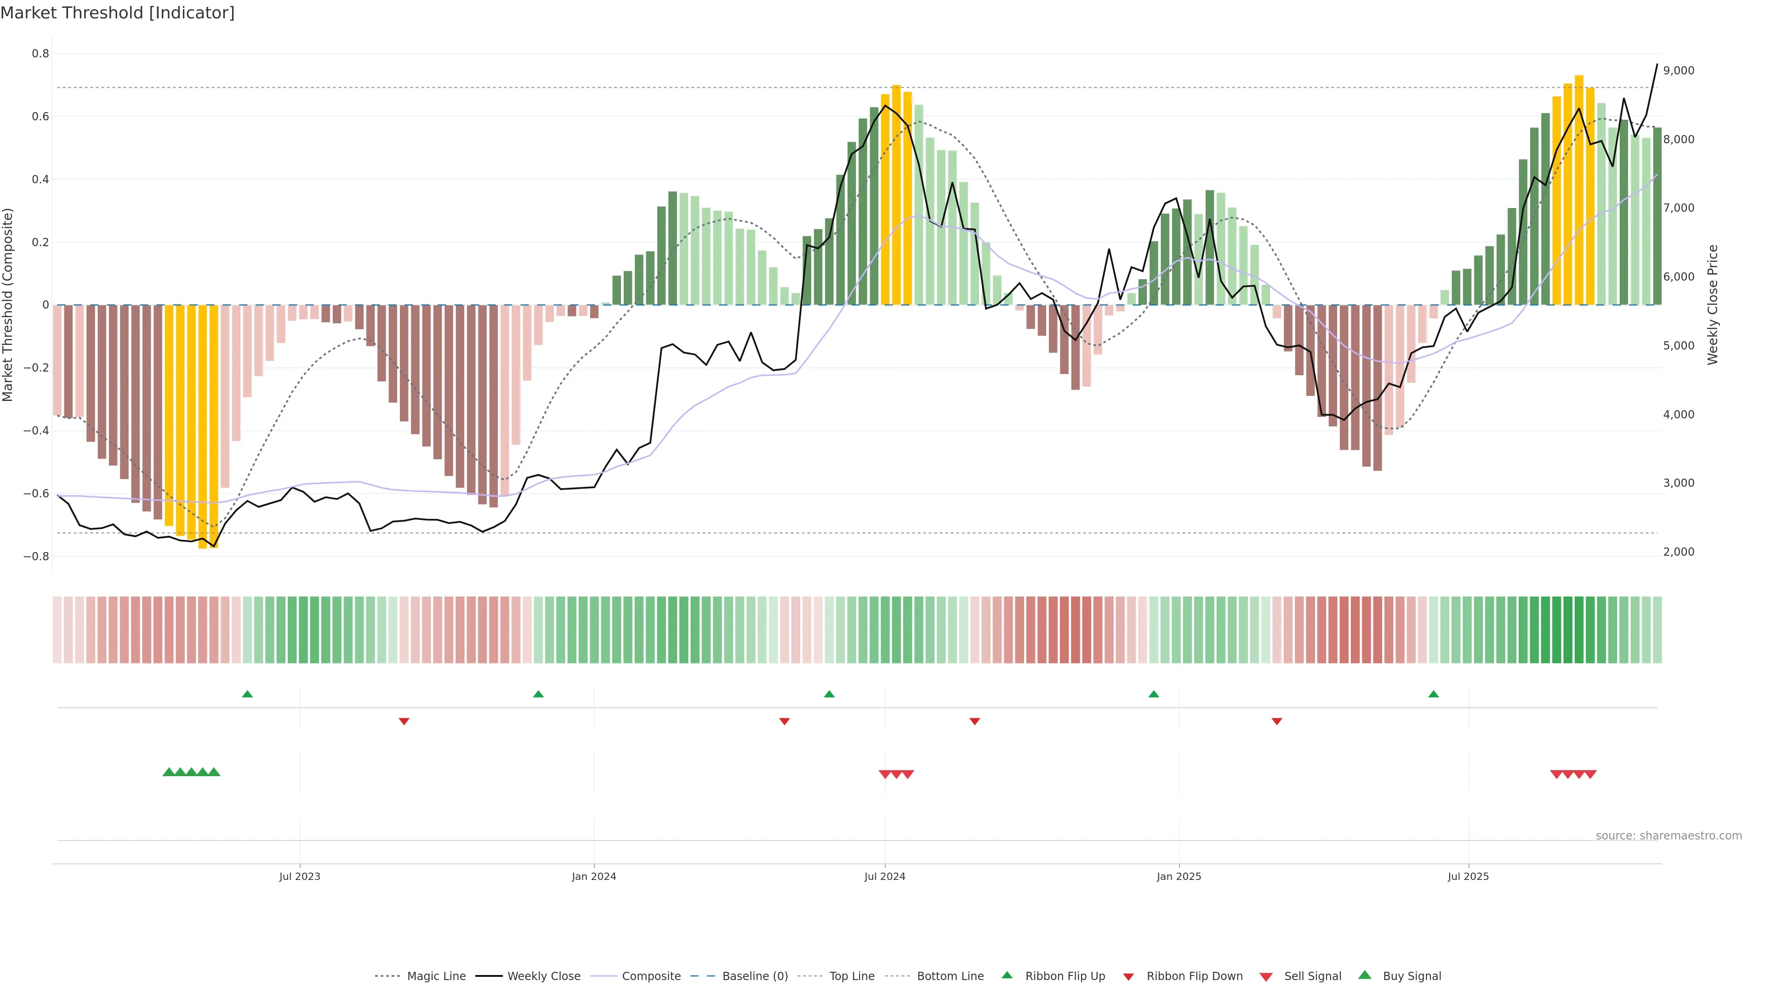Viewport: 1765px width, 992px height.
Task: Click the Jul 2025 x-axis label
Action: [1469, 876]
